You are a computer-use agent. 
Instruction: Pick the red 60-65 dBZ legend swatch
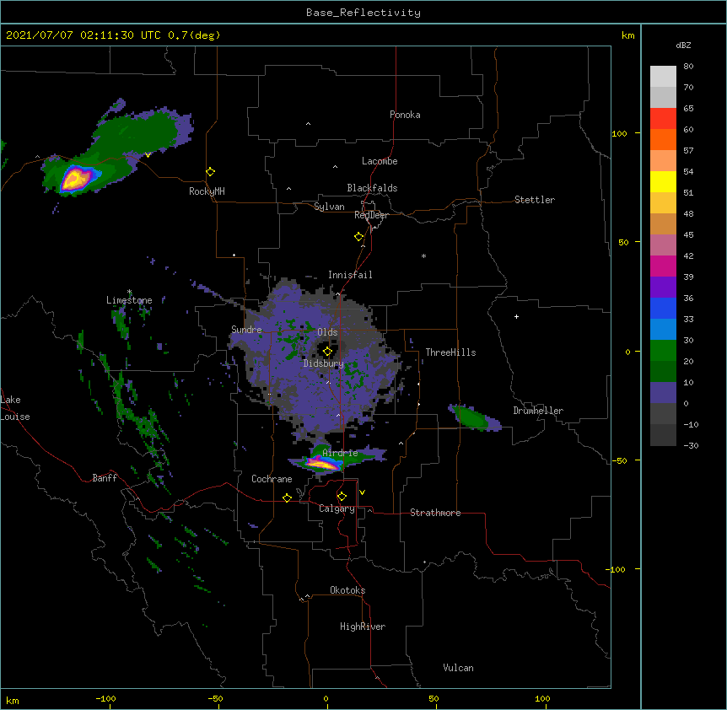coord(663,119)
